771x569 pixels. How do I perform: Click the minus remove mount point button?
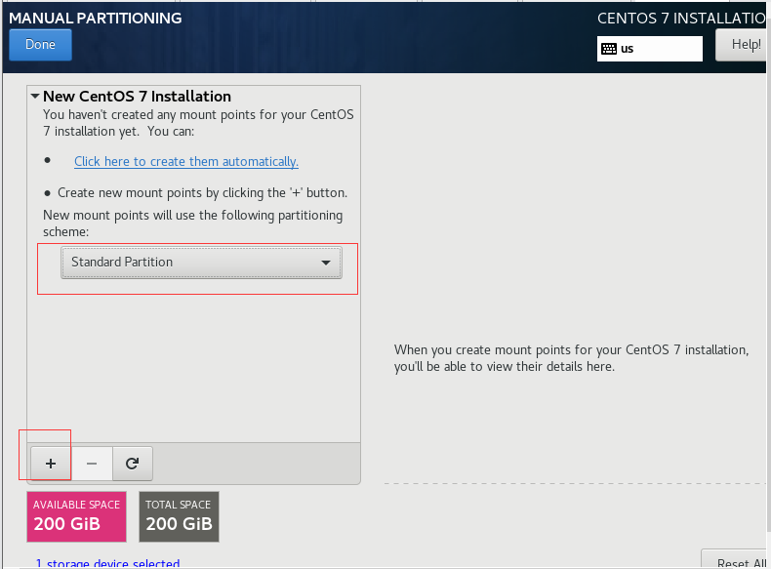(x=92, y=464)
